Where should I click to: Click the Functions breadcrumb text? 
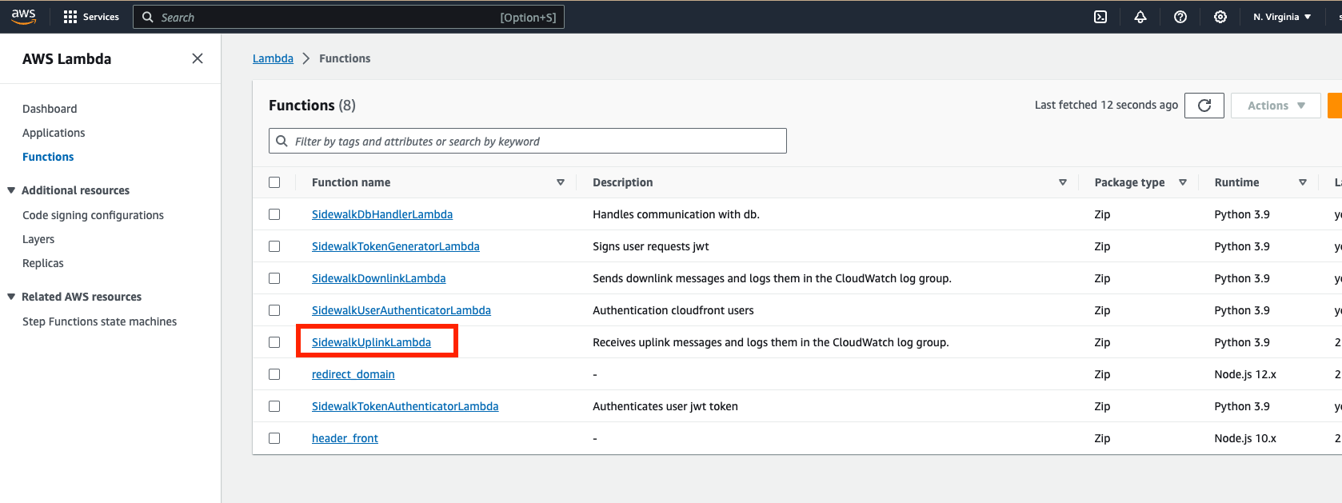[x=345, y=58]
